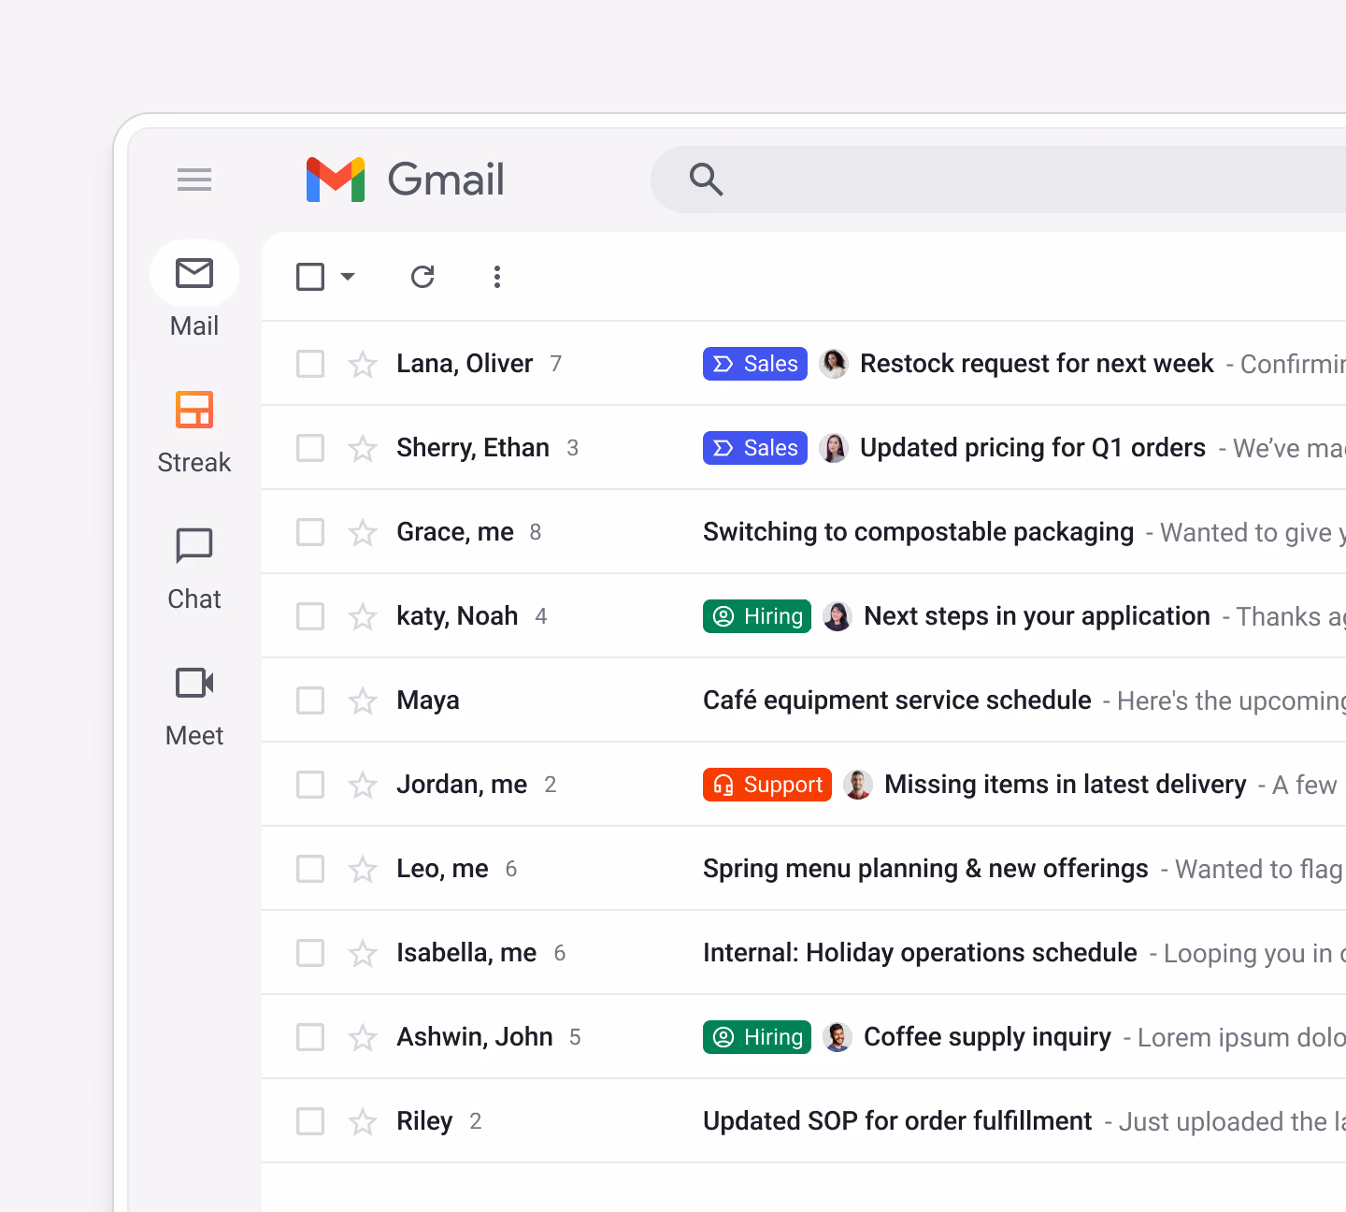
Task: Select the Grace, me email checkbox
Action: [x=310, y=532]
